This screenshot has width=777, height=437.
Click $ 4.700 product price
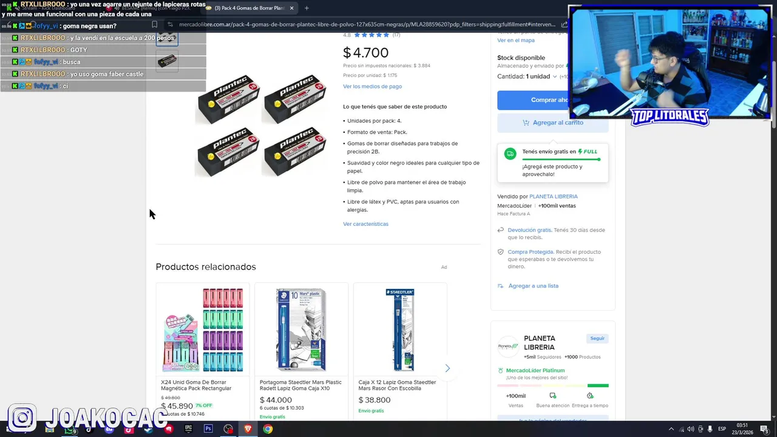[x=365, y=53]
